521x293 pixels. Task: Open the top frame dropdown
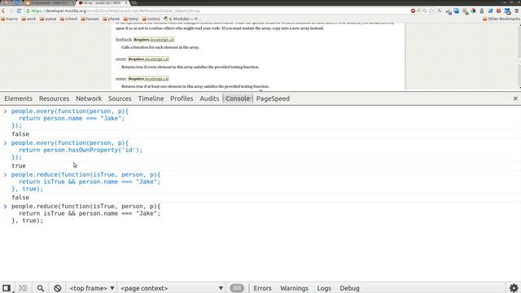tap(92, 288)
